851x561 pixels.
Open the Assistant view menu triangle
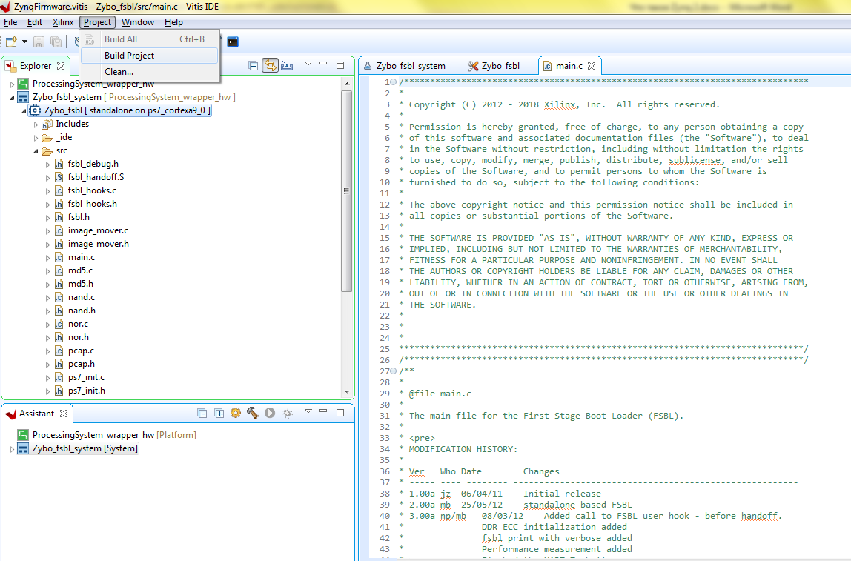click(308, 411)
